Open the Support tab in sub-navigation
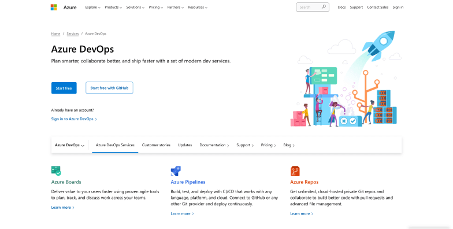Screen dimensions: 453x229 tap(245, 145)
